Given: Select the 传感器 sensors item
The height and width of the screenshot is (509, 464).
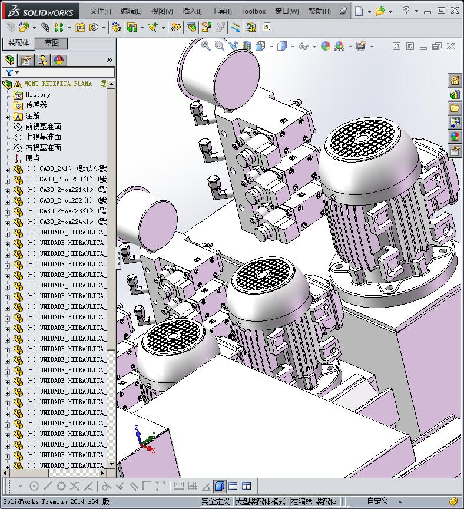Looking at the screenshot, I should tap(36, 105).
